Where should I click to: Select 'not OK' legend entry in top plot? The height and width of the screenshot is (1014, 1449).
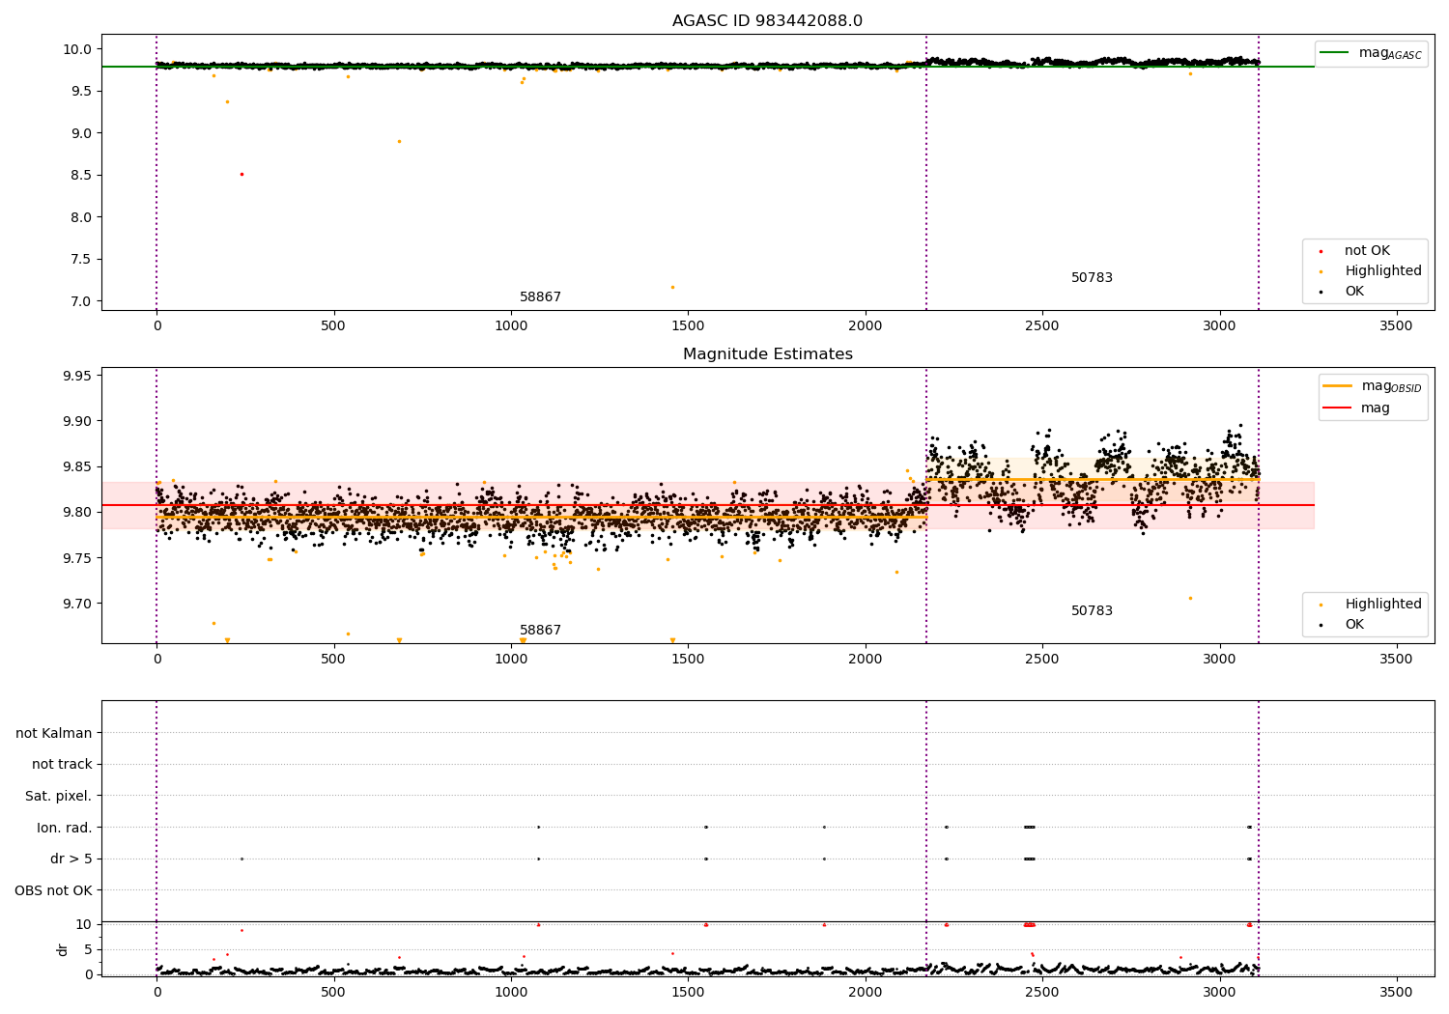pos(1367,251)
